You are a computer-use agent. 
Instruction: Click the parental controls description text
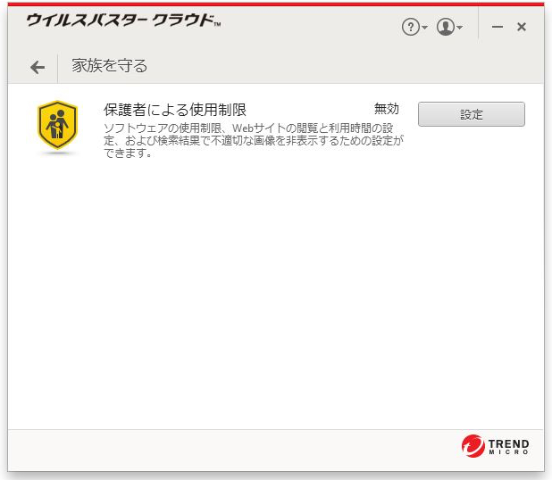254,140
